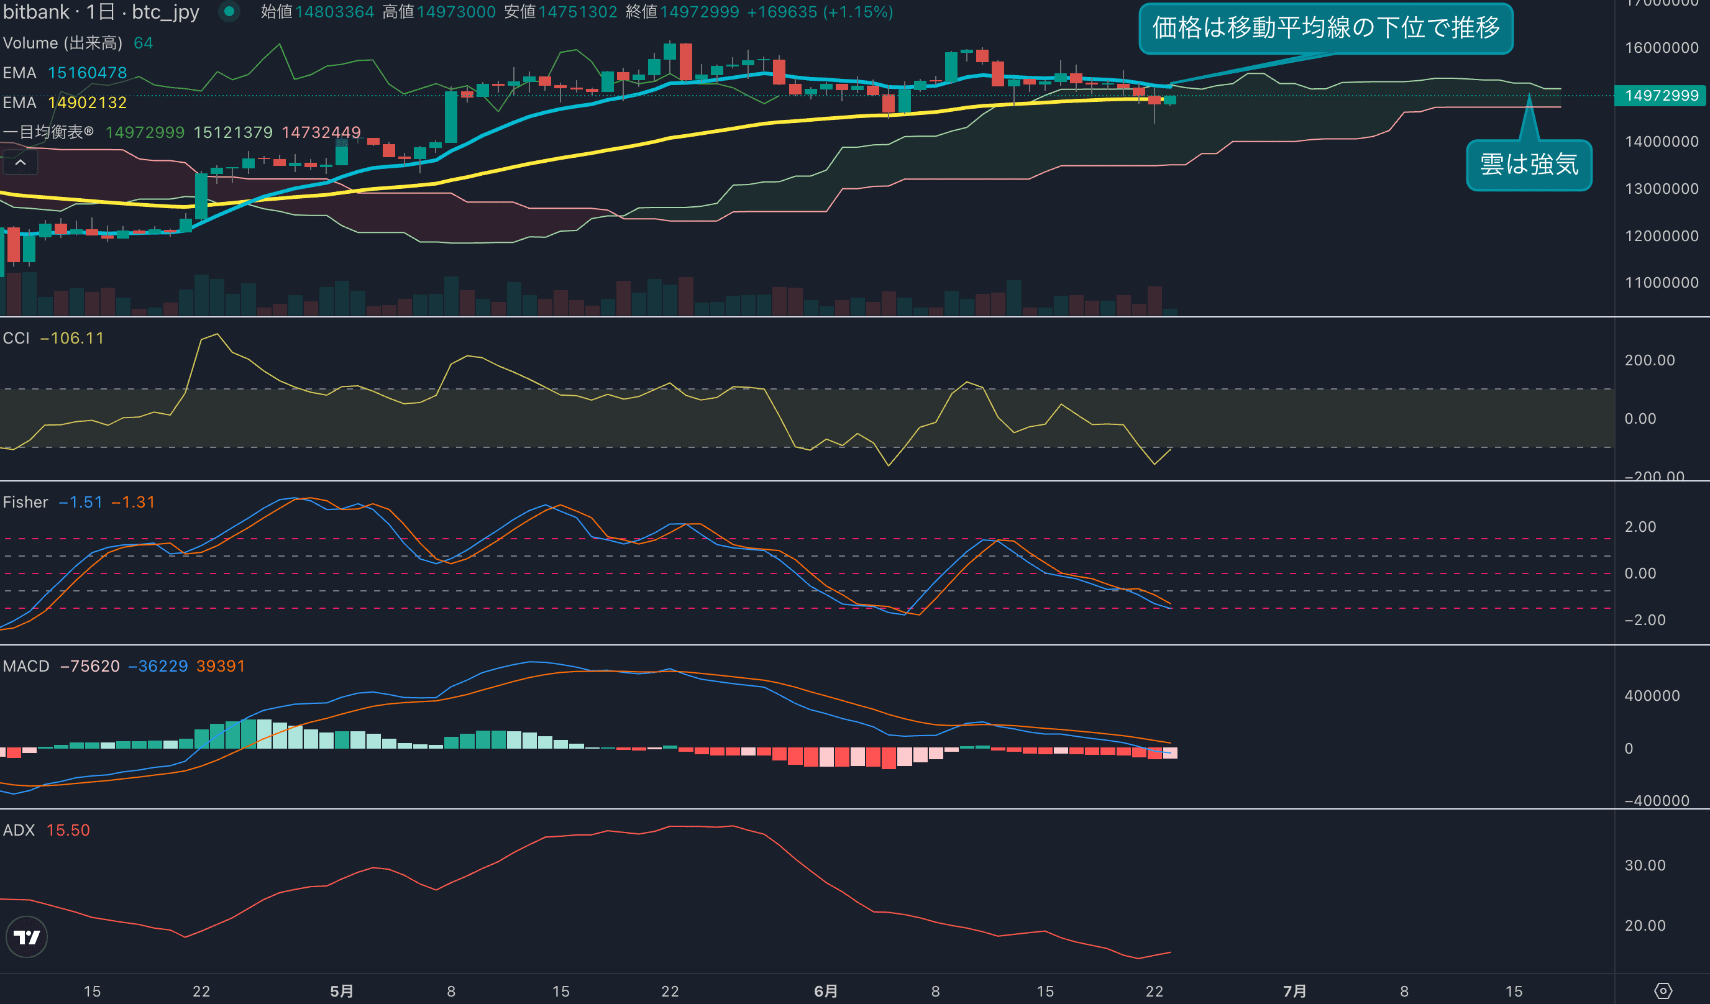1710x1004 pixels.
Task: Select the Fisher indicator label
Action: (25, 502)
